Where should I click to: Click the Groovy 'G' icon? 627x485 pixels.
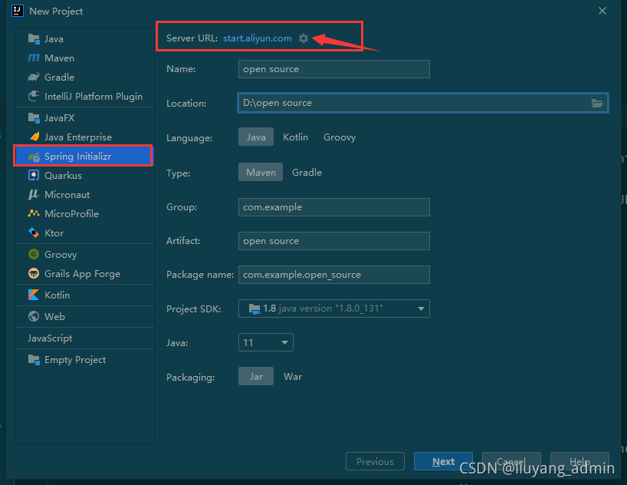[34, 254]
